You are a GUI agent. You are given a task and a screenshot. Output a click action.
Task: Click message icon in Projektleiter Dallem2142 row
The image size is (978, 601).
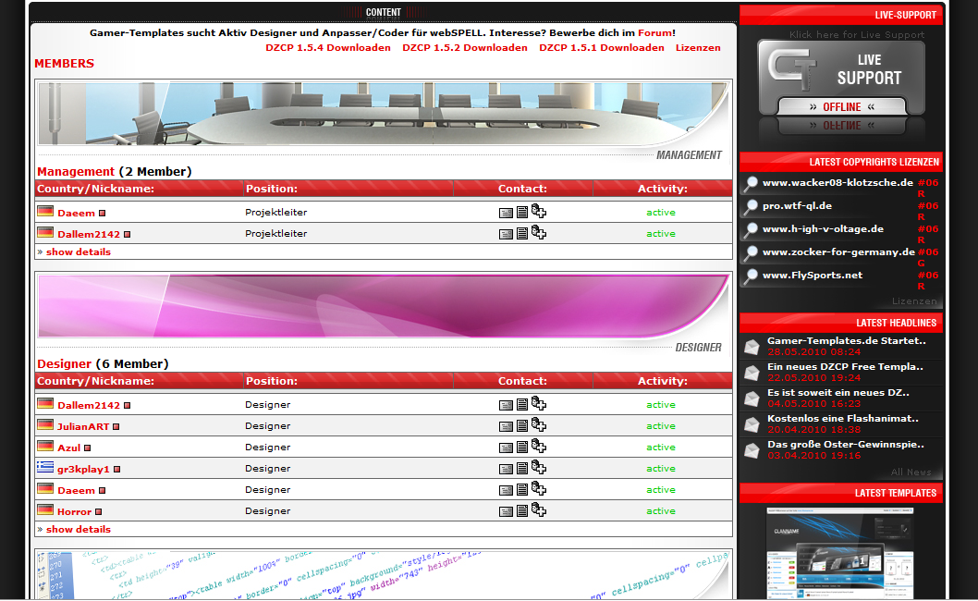[x=506, y=235]
